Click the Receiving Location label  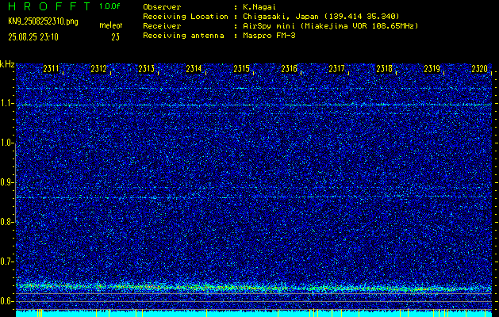186,17
